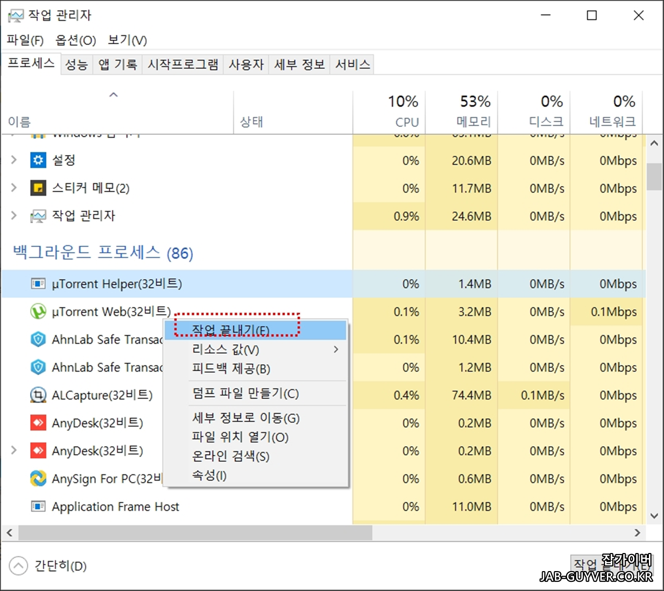Click 백그라운드 프로세스 (86) group header

(103, 253)
